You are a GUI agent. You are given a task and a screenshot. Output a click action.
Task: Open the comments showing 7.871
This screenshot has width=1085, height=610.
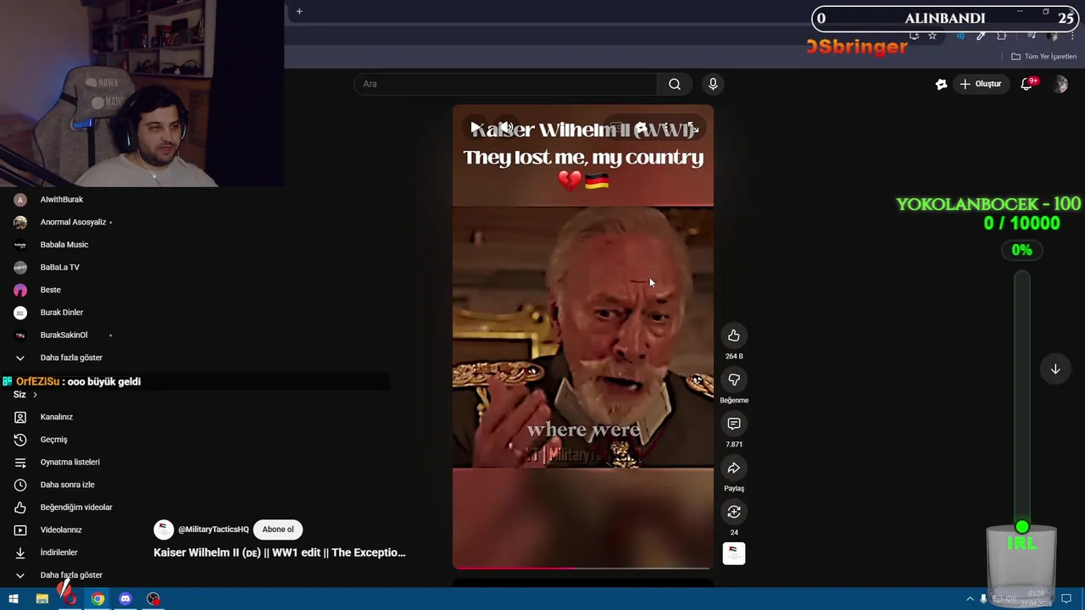[x=734, y=424]
